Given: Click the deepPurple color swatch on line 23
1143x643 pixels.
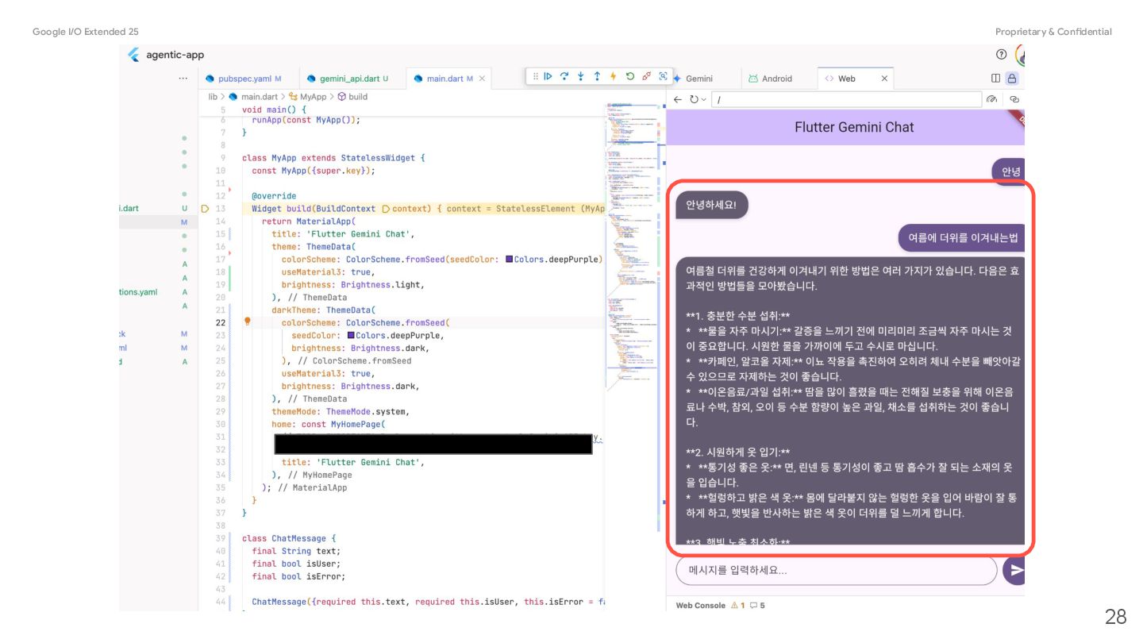Looking at the screenshot, I should [352, 335].
